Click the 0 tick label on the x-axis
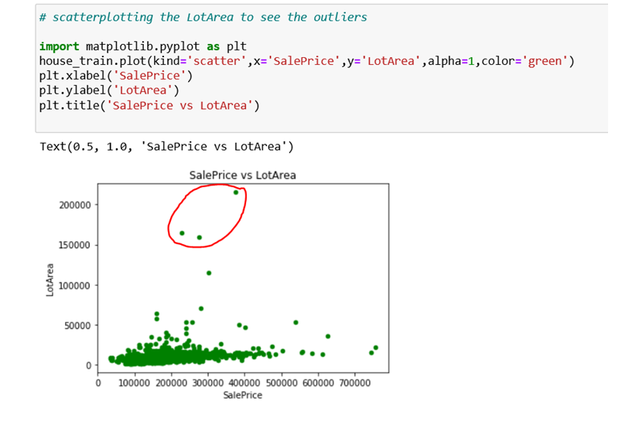The width and height of the screenshot is (639, 432). (x=97, y=383)
